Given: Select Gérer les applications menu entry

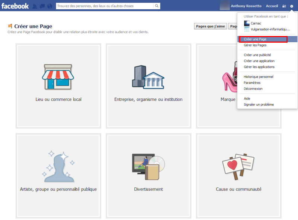Looking at the screenshot, I should tap(267, 67).
